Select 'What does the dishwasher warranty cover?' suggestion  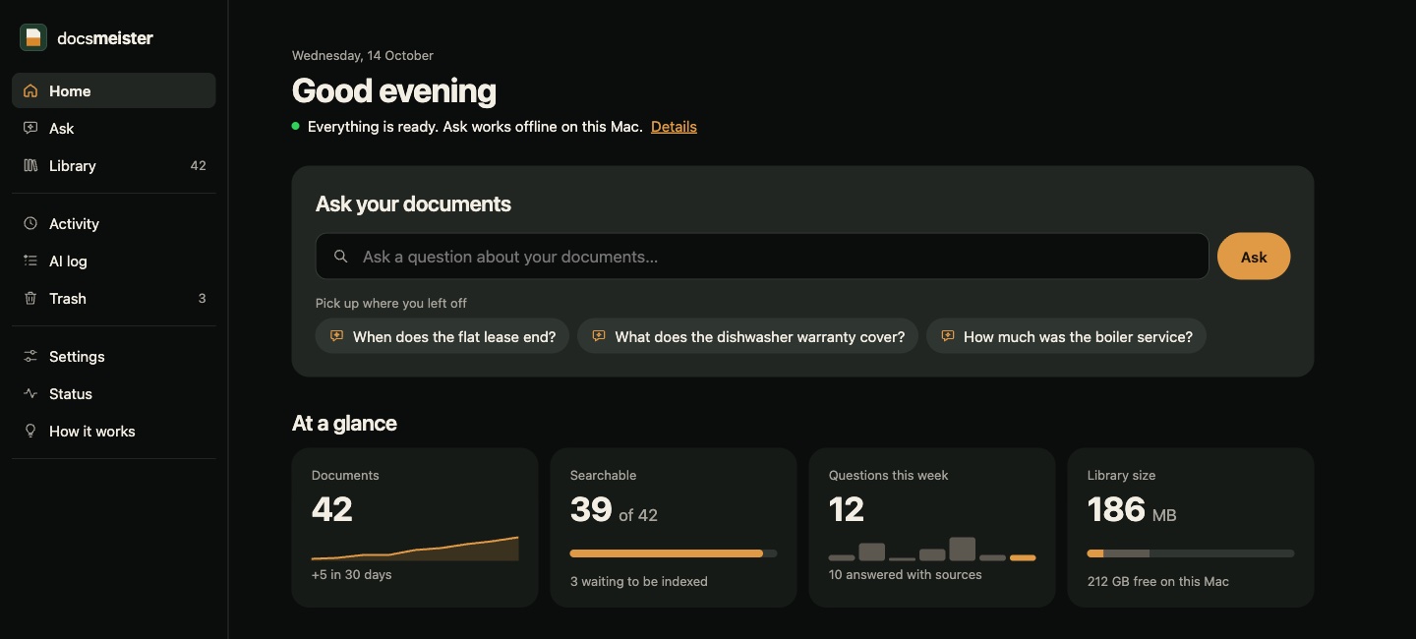(x=748, y=336)
